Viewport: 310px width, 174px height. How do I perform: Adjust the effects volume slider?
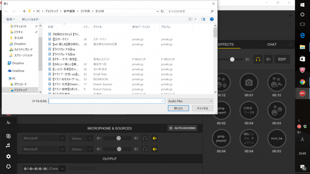(x=232, y=59)
